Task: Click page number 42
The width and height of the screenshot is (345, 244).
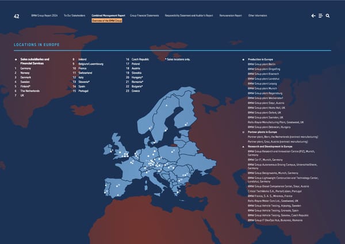Action: [x=17, y=16]
